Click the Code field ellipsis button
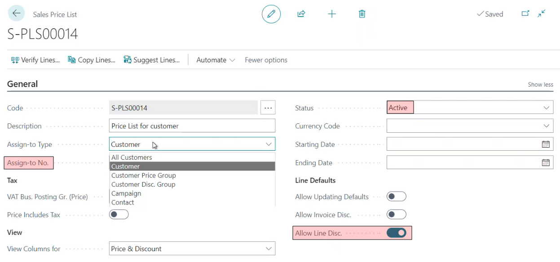Viewport: 560px width, 262px height. (268, 108)
